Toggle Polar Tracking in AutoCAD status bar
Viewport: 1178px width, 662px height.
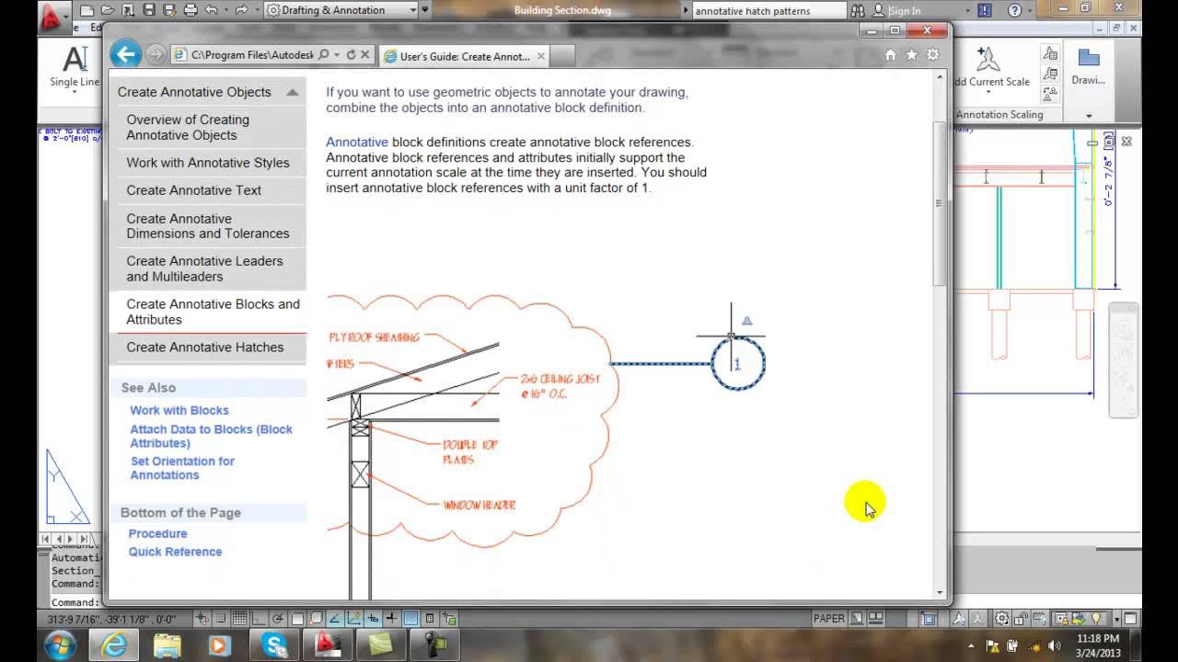[x=277, y=619]
